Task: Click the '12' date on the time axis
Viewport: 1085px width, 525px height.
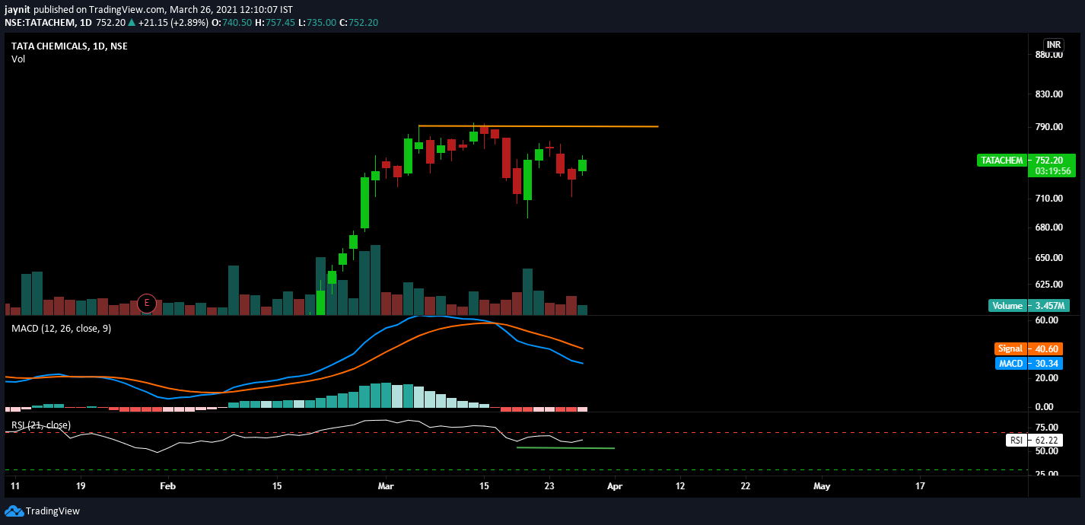Action: 679,485
